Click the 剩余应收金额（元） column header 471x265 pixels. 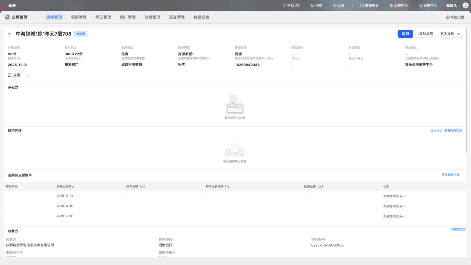tap(218, 186)
